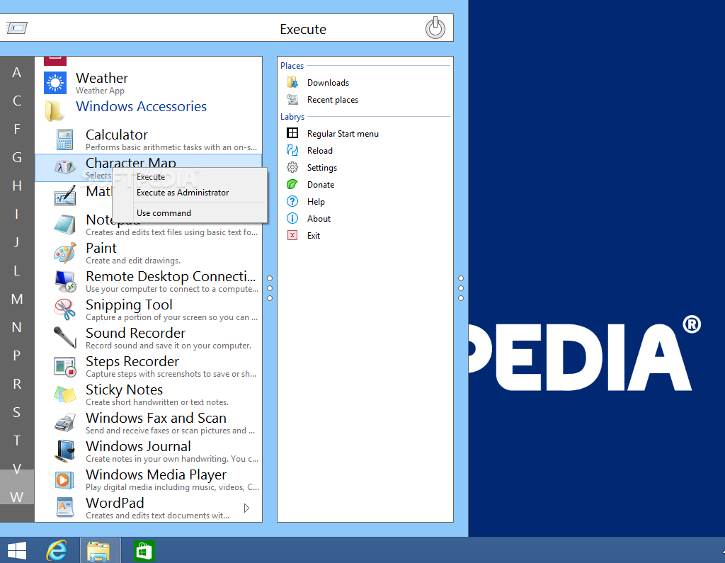Image resolution: width=725 pixels, height=563 pixels.
Task: Select letter W in alphabet index
Action: (x=17, y=497)
